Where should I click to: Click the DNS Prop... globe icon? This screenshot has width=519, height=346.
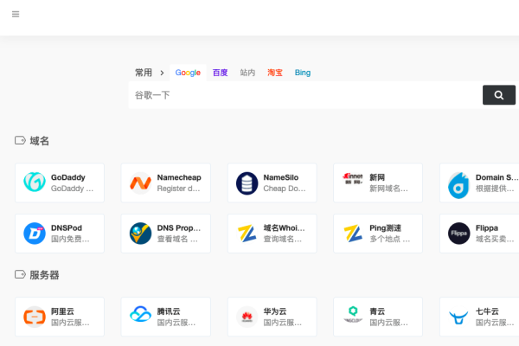coord(140,234)
